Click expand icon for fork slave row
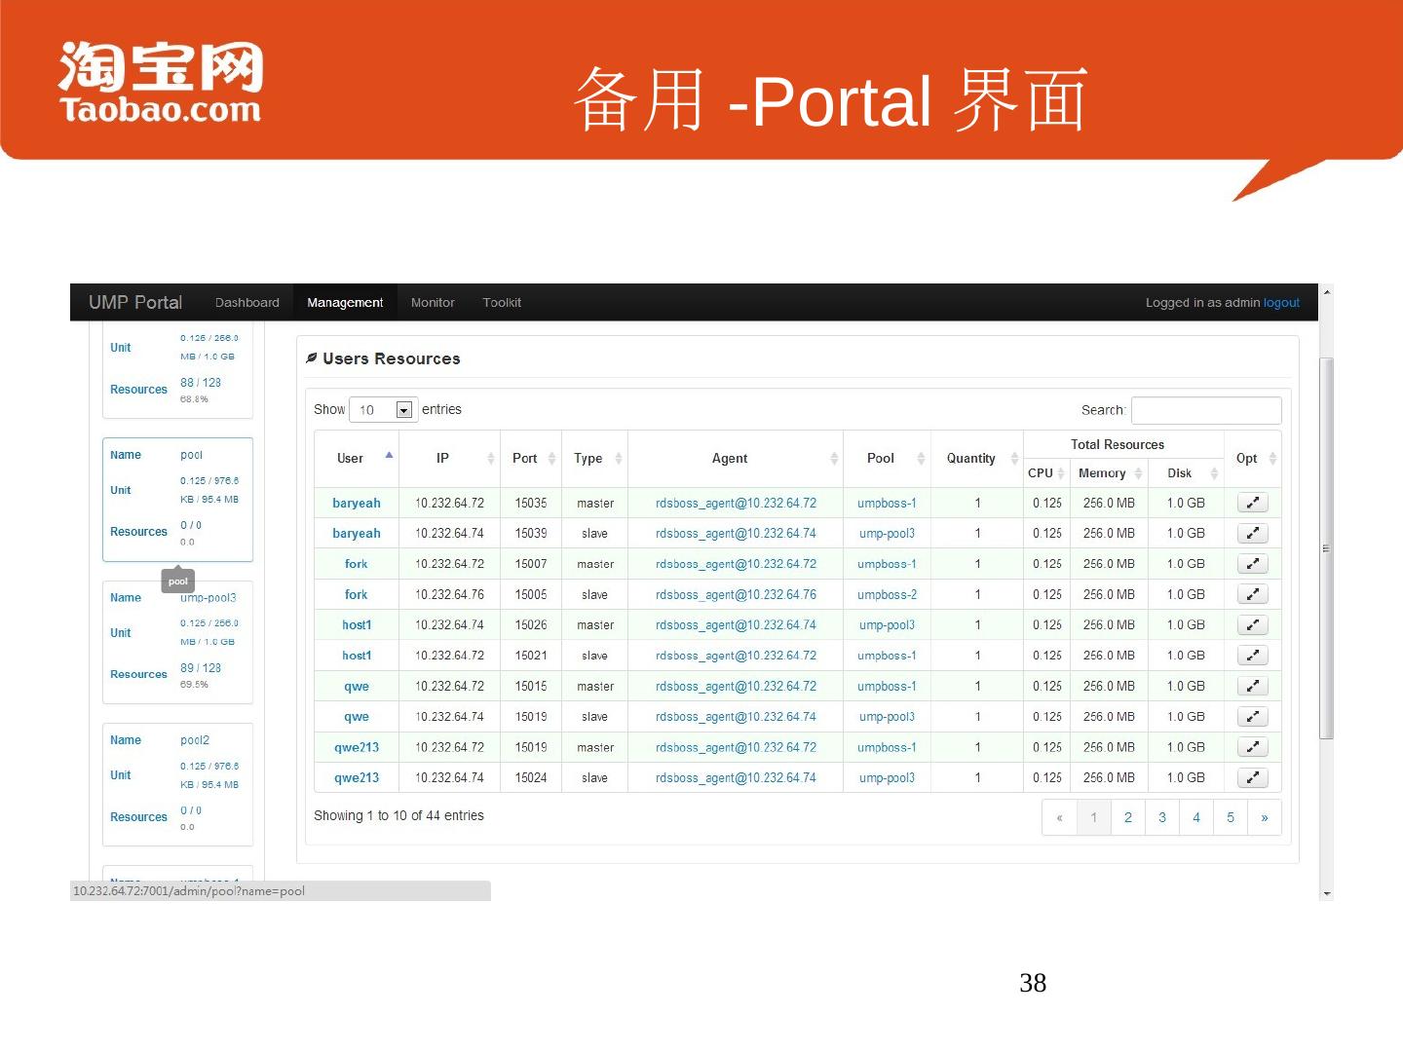The width and height of the screenshot is (1403, 1052). (x=1252, y=595)
